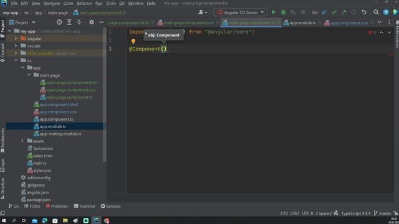The image size is (399, 224).
Task: Expand the .angular folder
Action: pyautogui.click(x=16, y=39)
